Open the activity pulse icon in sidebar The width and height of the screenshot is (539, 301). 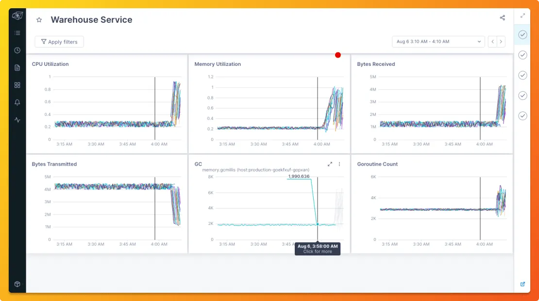pyautogui.click(x=17, y=120)
